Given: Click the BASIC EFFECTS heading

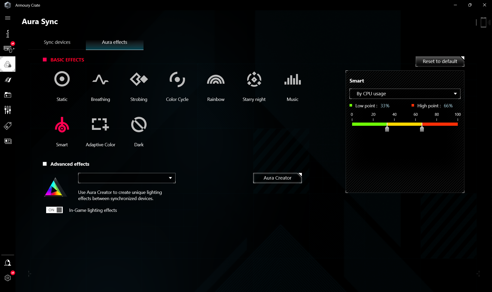Looking at the screenshot, I should tap(67, 60).
